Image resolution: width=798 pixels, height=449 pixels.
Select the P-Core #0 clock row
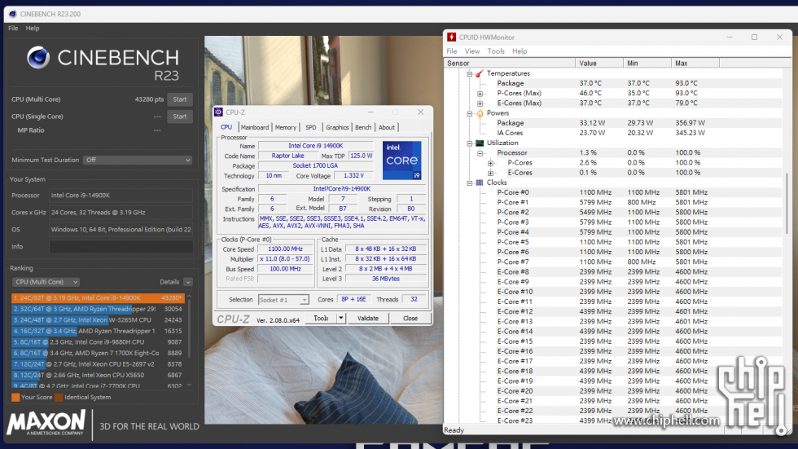(x=613, y=192)
